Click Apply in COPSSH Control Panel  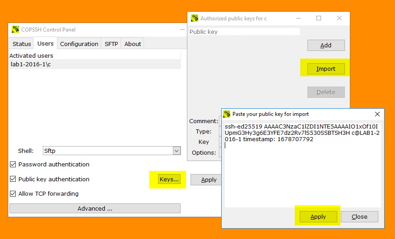(206, 179)
